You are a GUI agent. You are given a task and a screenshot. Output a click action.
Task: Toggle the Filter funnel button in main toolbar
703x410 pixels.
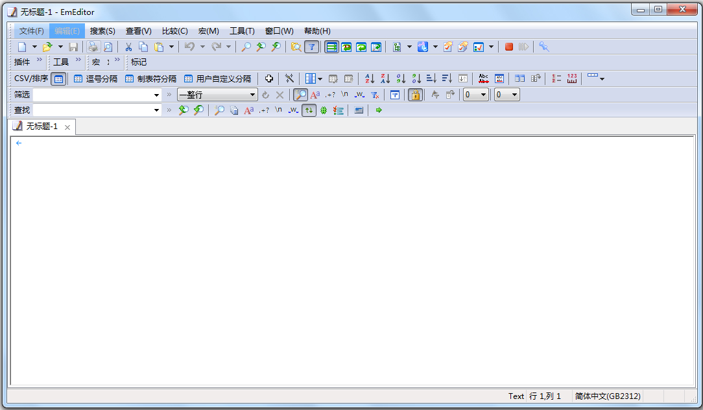pyautogui.click(x=311, y=47)
